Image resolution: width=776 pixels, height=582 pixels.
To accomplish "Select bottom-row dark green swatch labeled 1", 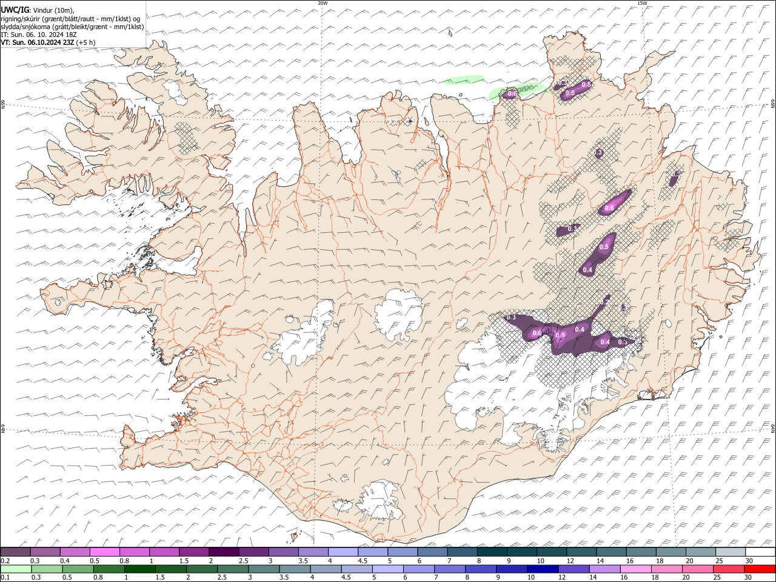I will (139, 569).
